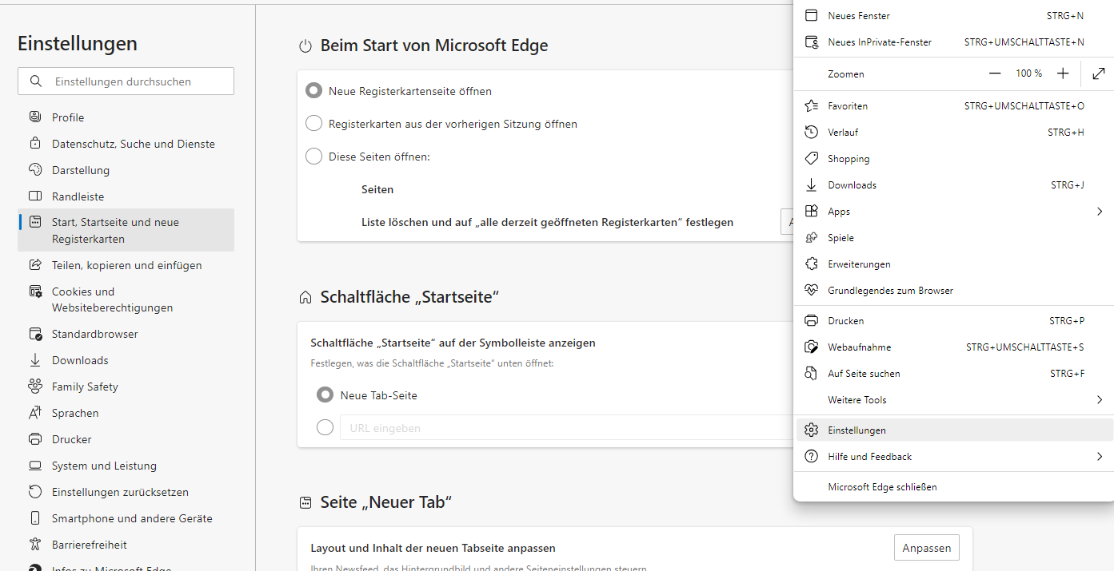This screenshot has height=571, width=1114.
Task: Expand the Weitere Tools submenu
Action: coord(1100,400)
